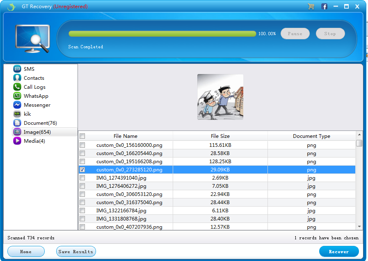Select file name IMG_1274391040.jpg
The image size is (368, 261).
click(x=121, y=178)
